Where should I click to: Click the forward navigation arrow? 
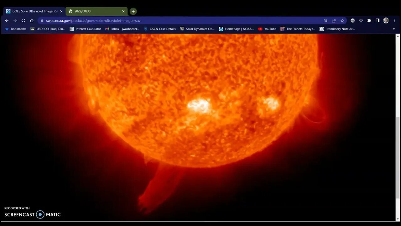15,20
